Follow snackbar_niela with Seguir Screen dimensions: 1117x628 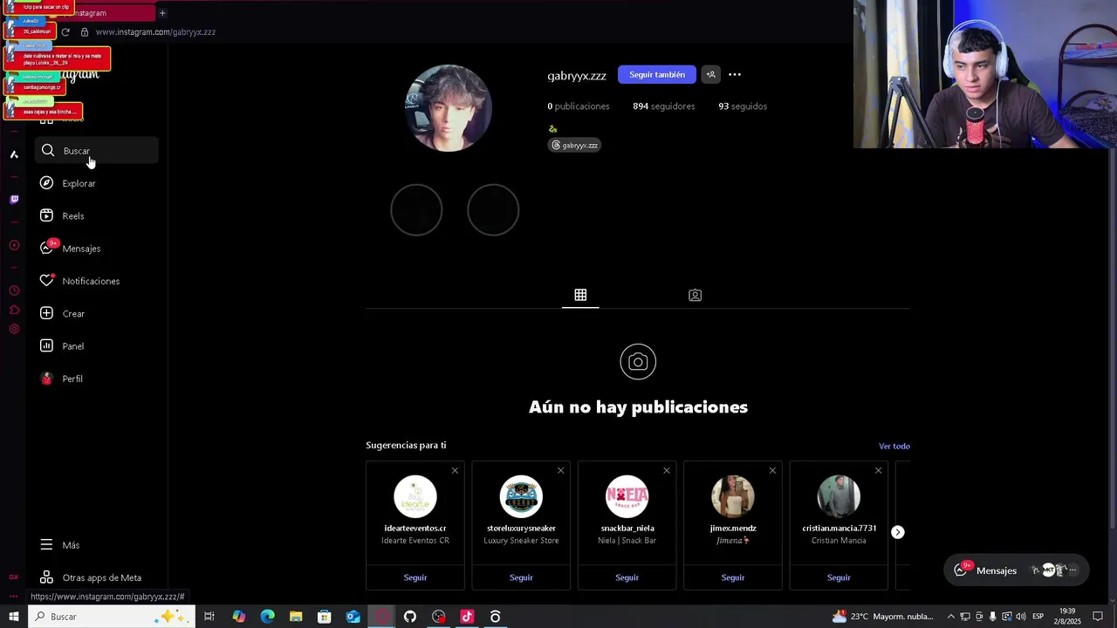click(627, 577)
